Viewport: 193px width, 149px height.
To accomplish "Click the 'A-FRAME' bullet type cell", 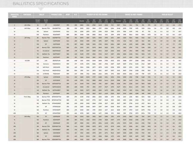I will (x=46, y=74).
